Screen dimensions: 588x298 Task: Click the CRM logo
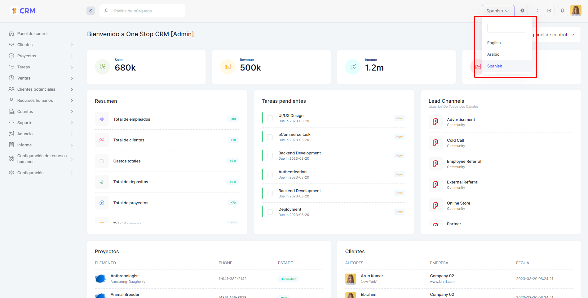click(x=23, y=11)
